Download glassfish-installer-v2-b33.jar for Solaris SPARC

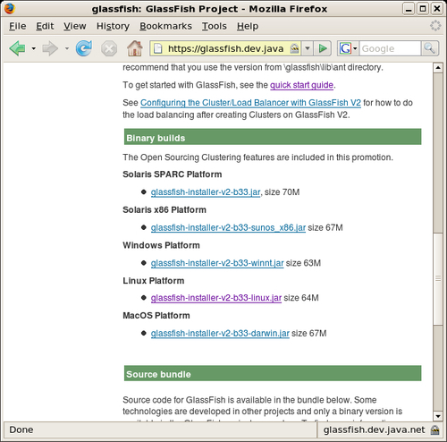pyautogui.click(x=206, y=192)
